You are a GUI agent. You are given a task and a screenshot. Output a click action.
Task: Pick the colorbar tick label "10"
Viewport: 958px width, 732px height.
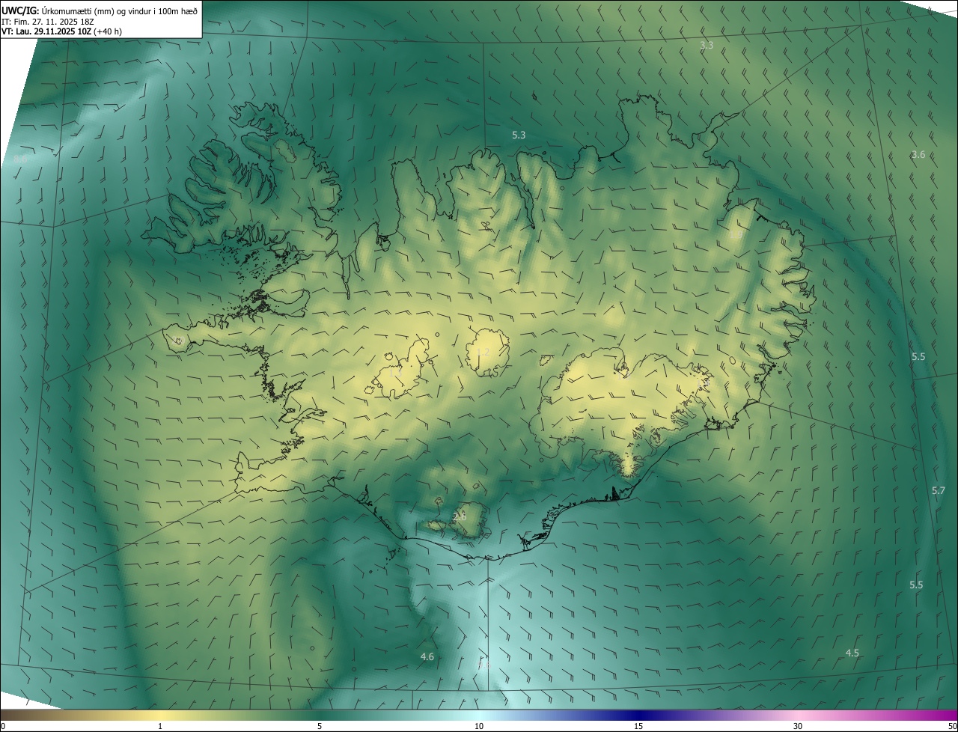pyautogui.click(x=479, y=726)
